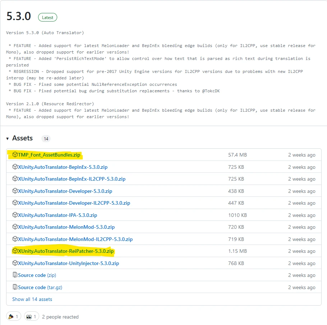Download XUnity.AutoTranslator-Developer-5.3.0.zip
327x325 pixels.
point(65,191)
